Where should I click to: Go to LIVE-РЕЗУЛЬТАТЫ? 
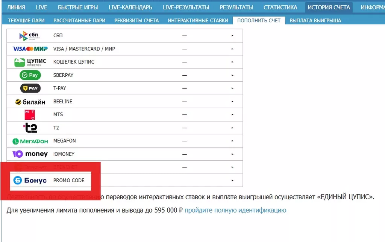pyautogui.click(x=186, y=8)
